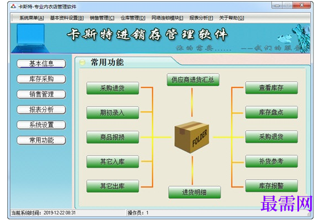Click the laptop image in banner
323x221 pixels.
[x=31, y=38]
